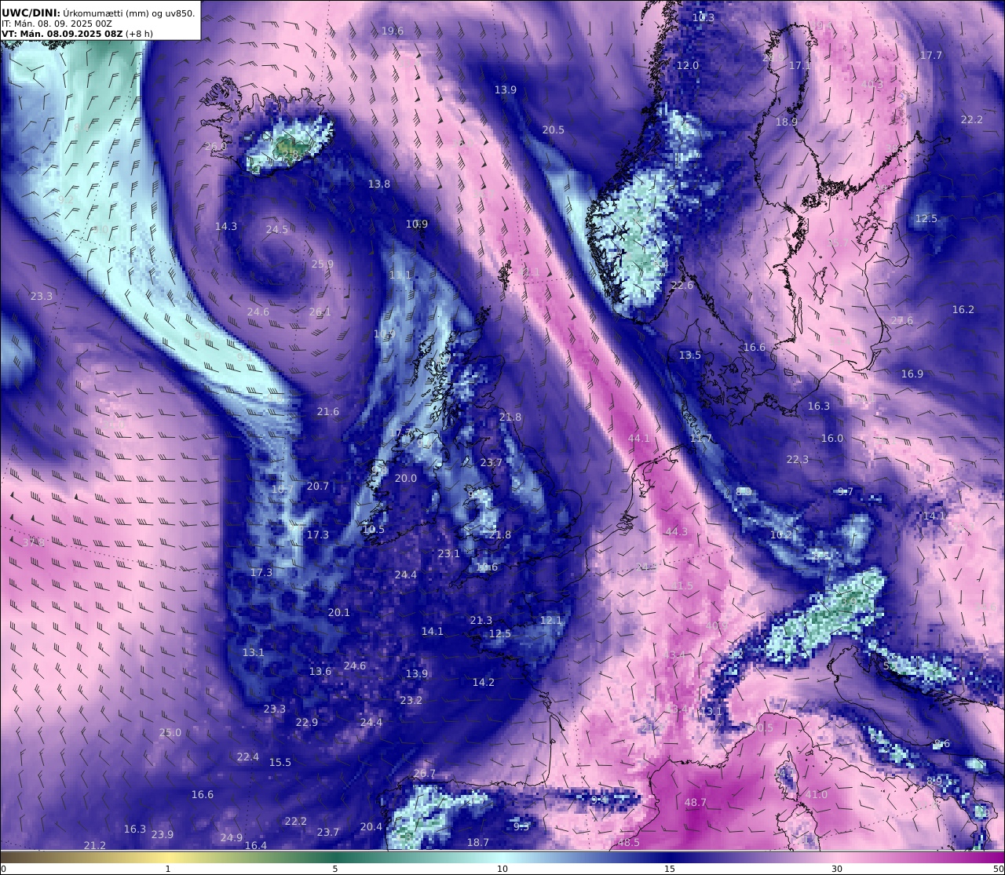Select the VT valid time 08Z line
This screenshot has height=875, width=1005.
62,34
